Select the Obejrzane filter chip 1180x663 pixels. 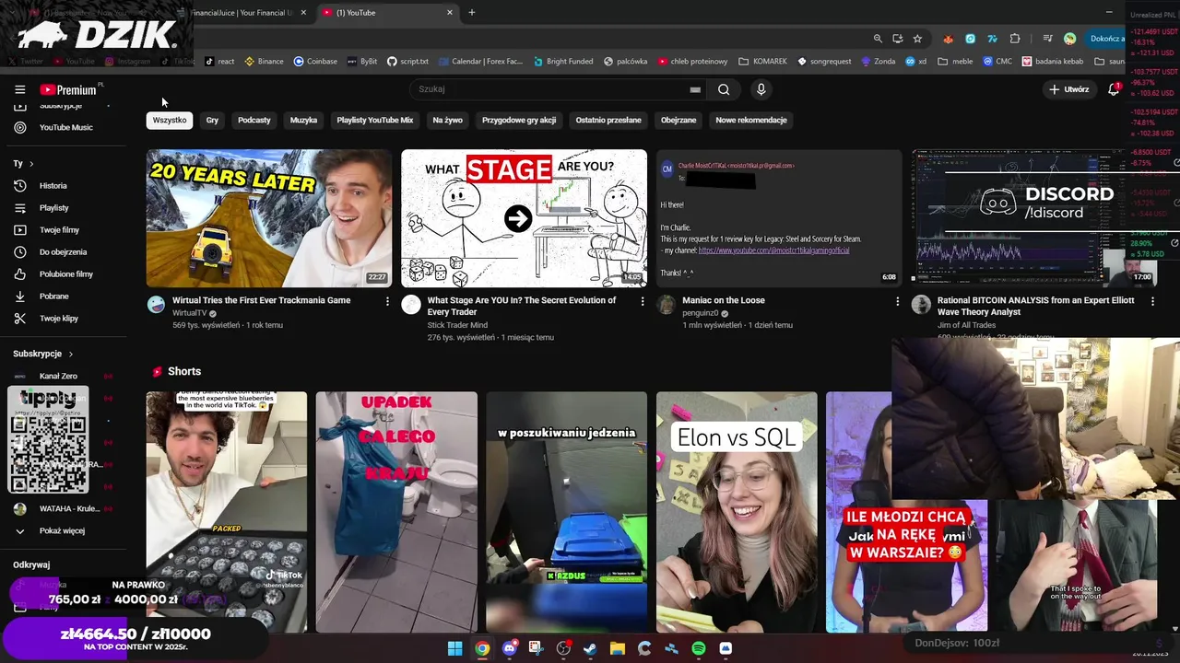[x=678, y=120]
